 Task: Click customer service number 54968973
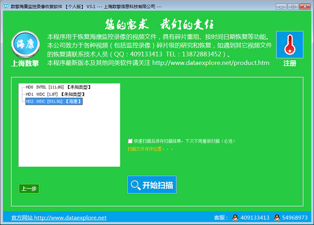pos(295,218)
